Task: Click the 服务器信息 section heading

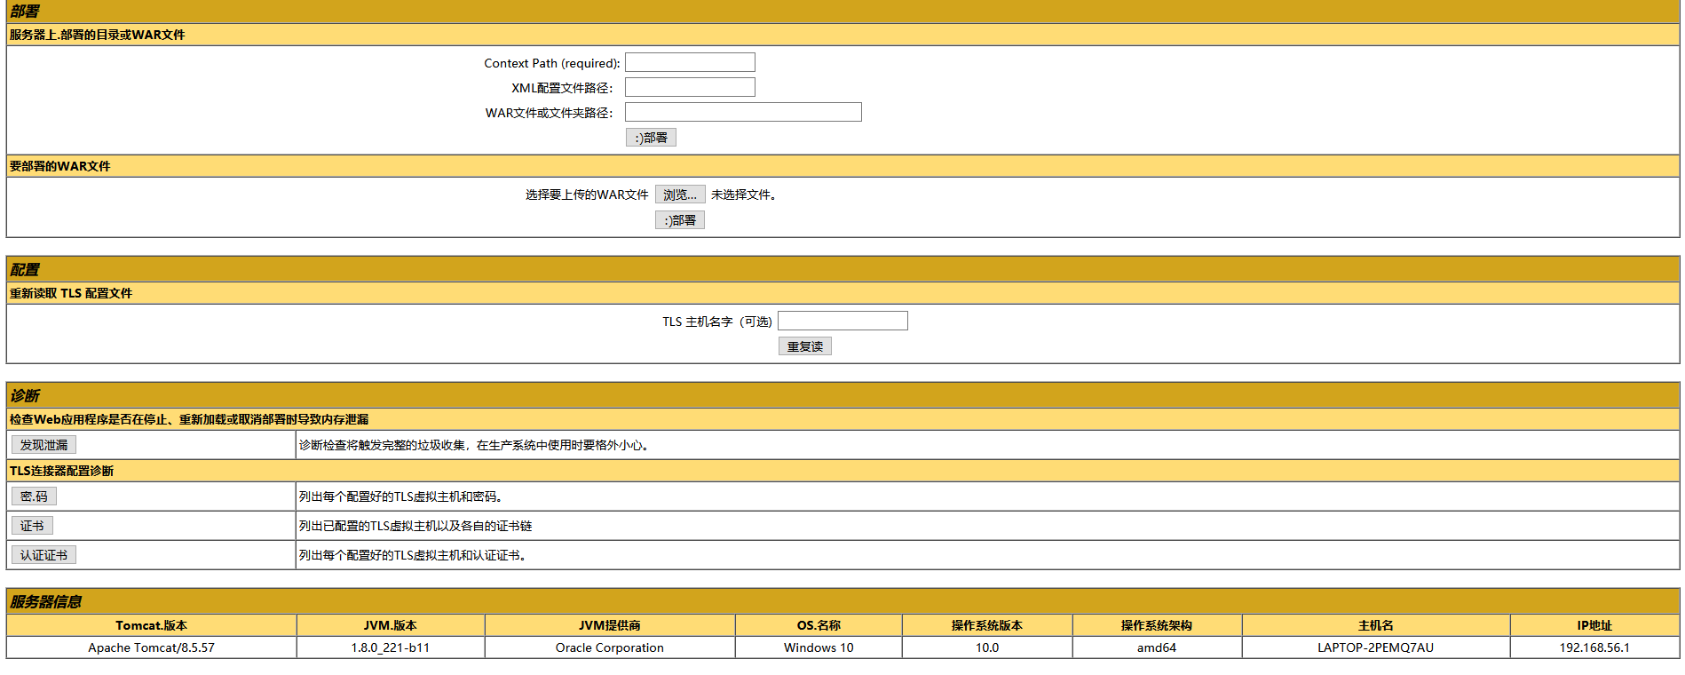Action: (46, 602)
